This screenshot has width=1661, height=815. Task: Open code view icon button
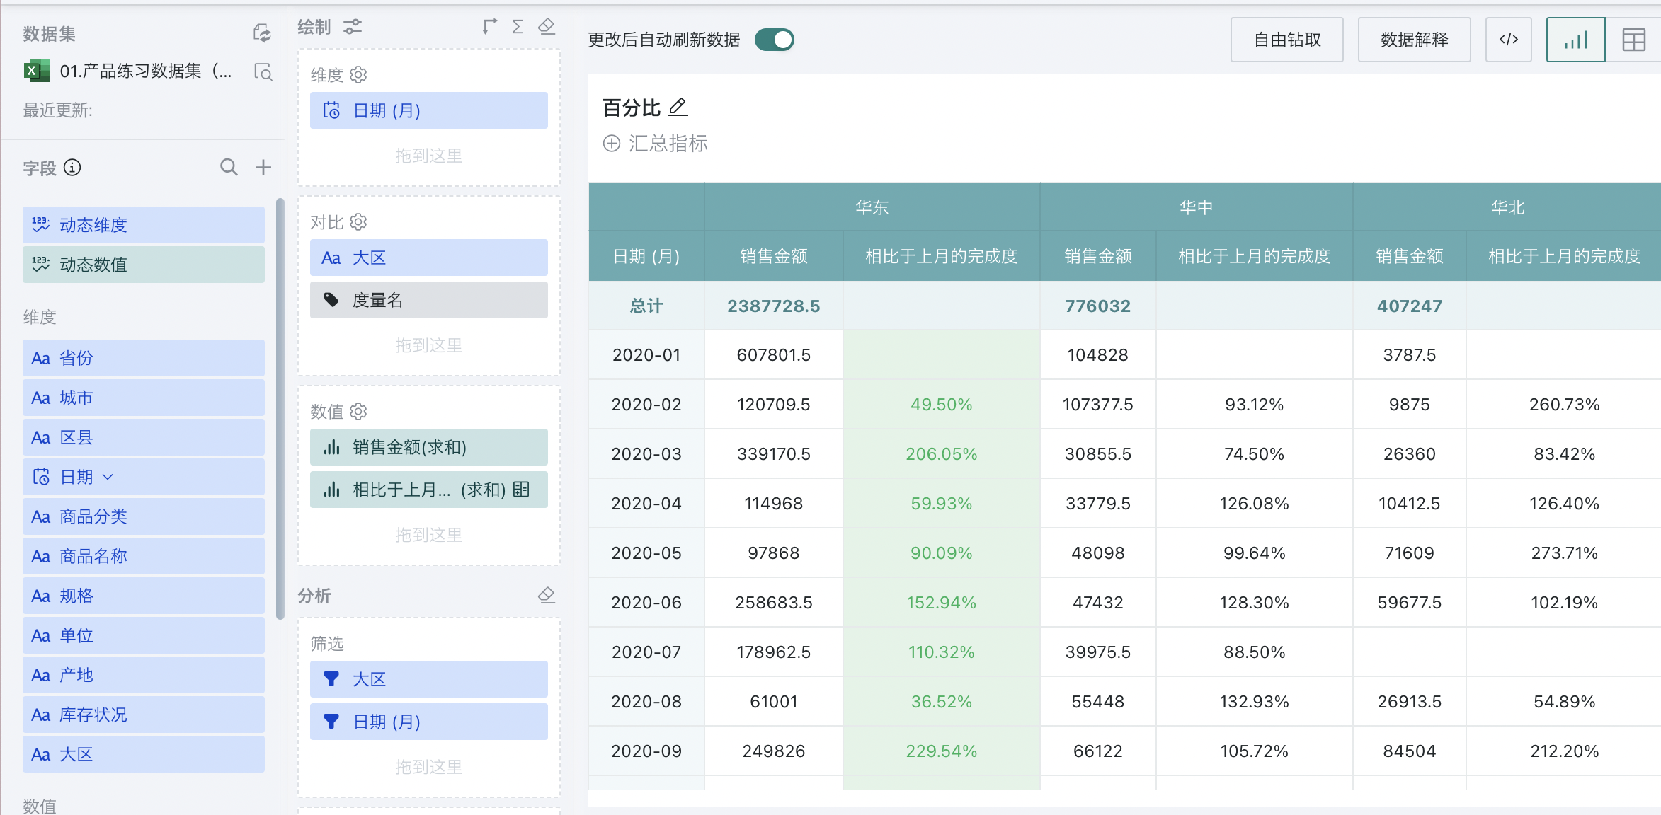click(x=1508, y=40)
